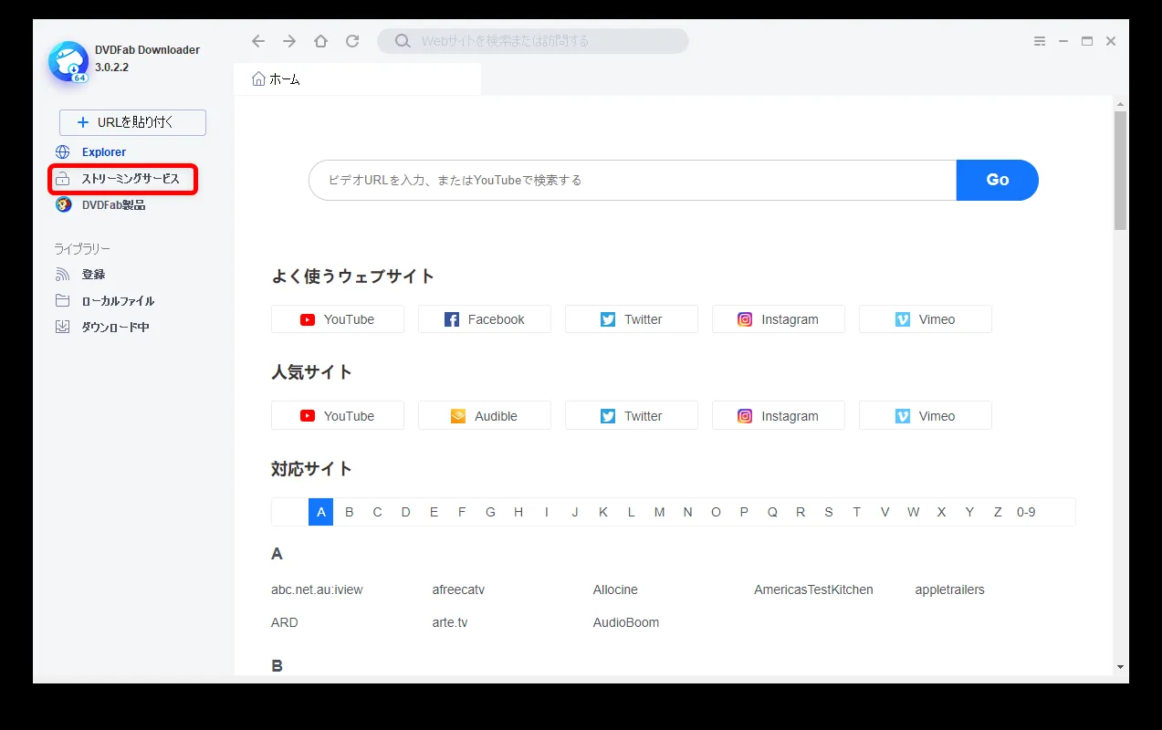Click the ダウンロード中 download icon

click(x=63, y=327)
